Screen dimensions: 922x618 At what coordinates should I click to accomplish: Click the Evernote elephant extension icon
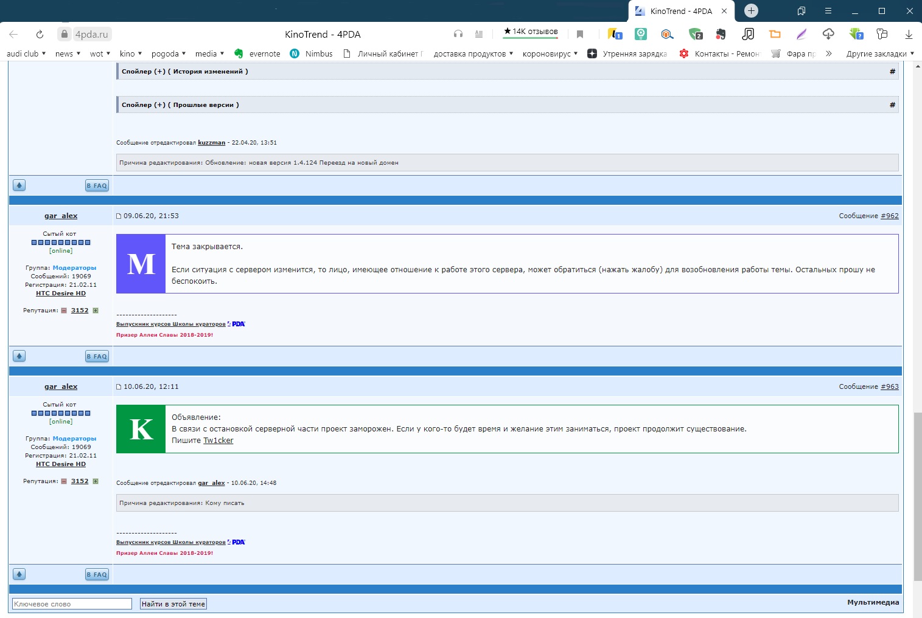coord(721,34)
